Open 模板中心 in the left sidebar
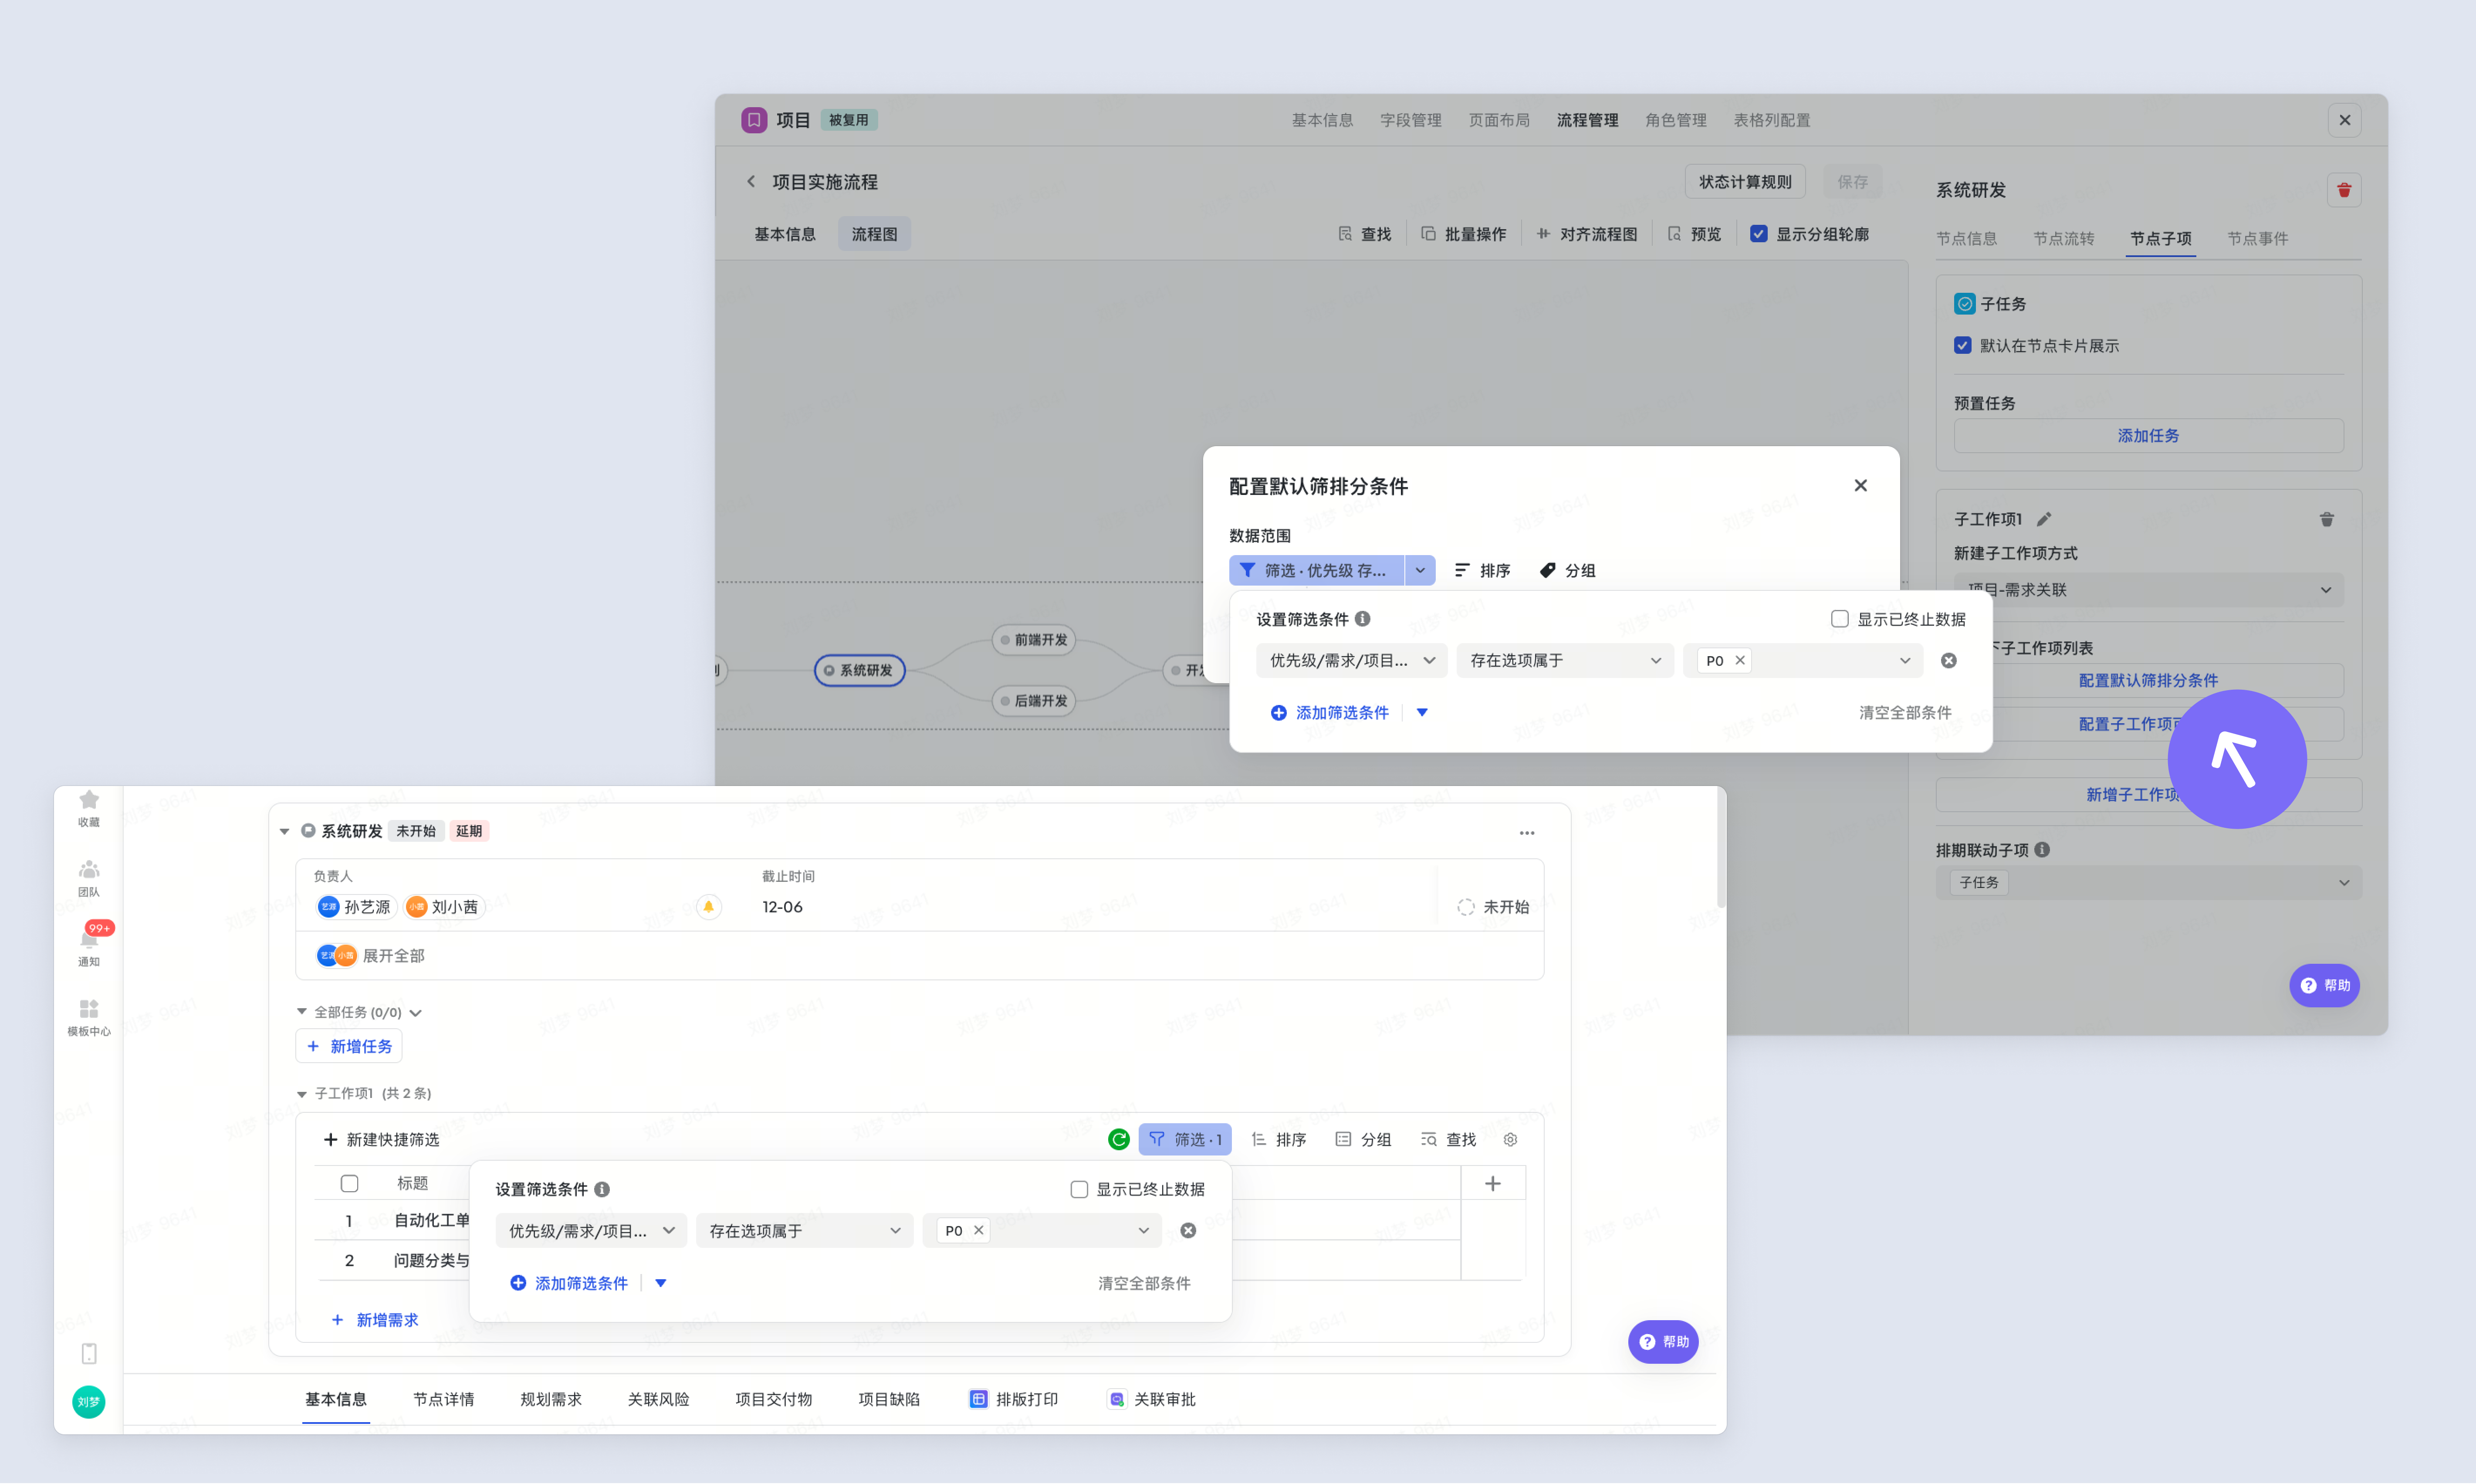 click(x=89, y=1018)
